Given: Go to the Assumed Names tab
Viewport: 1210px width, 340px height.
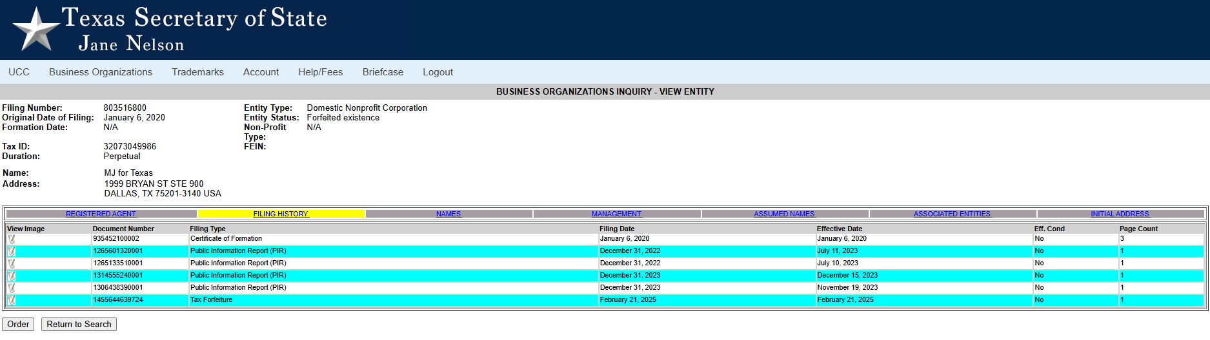Looking at the screenshot, I should click(x=784, y=214).
